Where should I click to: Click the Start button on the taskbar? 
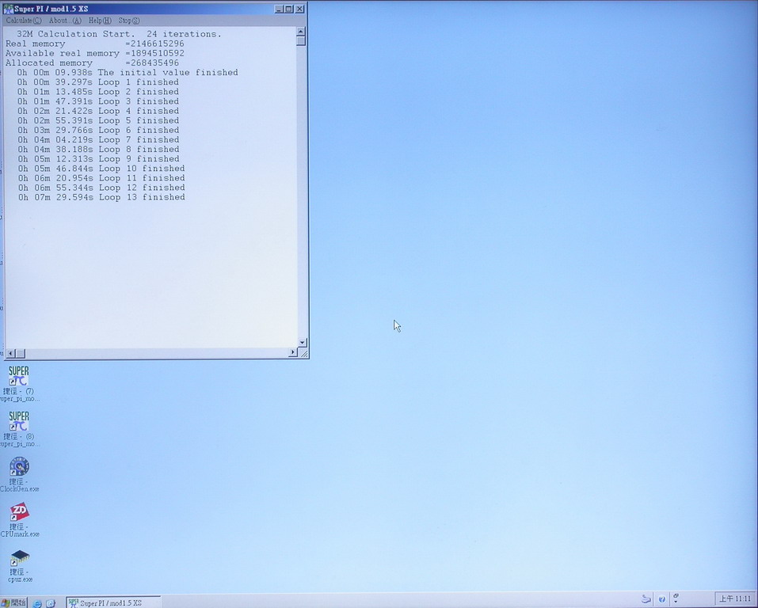pyautogui.click(x=13, y=602)
